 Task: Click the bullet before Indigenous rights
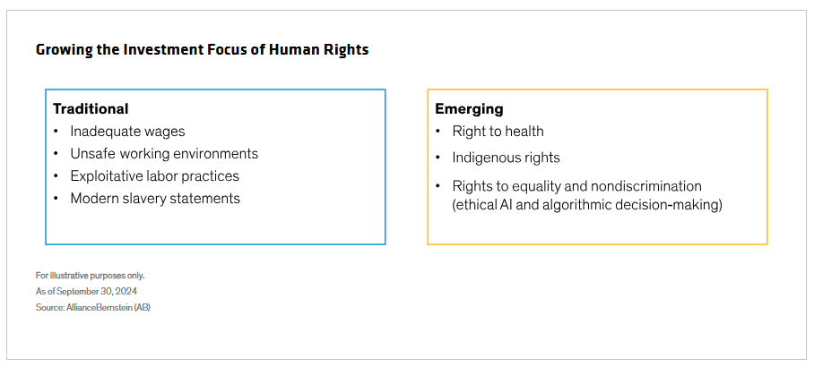pyautogui.click(x=438, y=157)
